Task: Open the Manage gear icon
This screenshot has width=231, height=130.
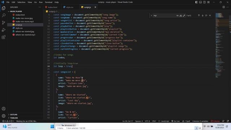Action: (x=4, y=116)
